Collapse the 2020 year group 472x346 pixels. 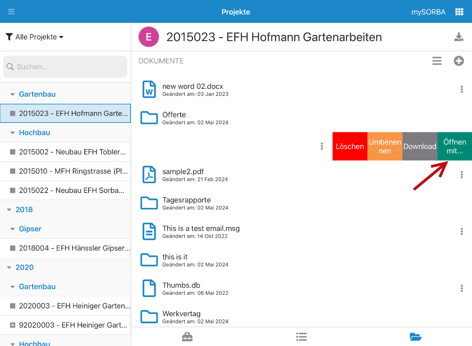click(x=9, y=268)
